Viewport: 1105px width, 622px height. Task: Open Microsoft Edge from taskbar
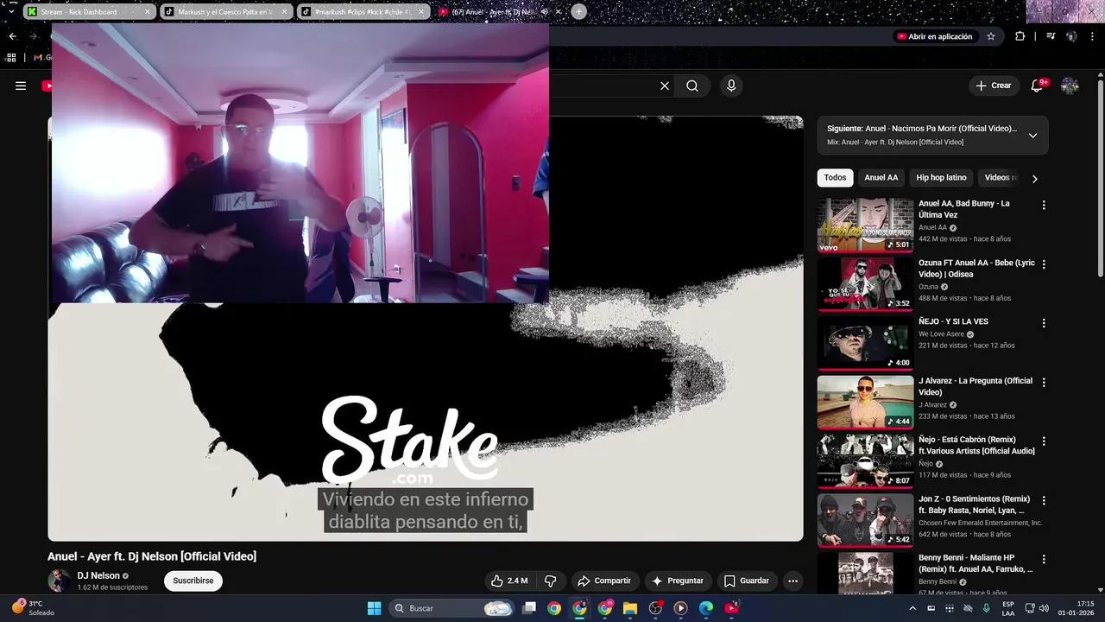click(x=706, y=608)
